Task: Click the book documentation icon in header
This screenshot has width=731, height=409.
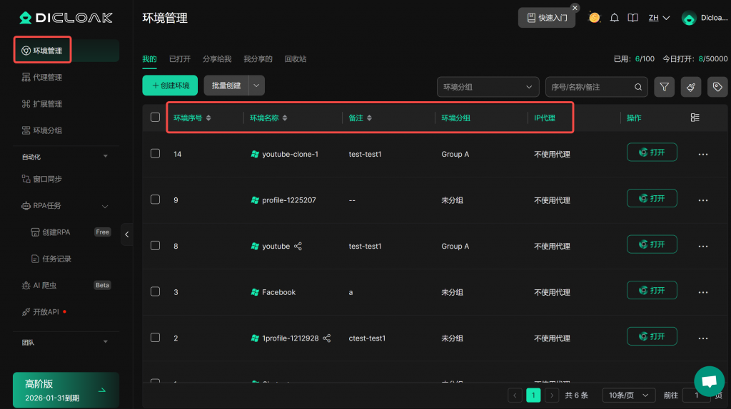Action: pyautogui.click(x=632, y=18)
